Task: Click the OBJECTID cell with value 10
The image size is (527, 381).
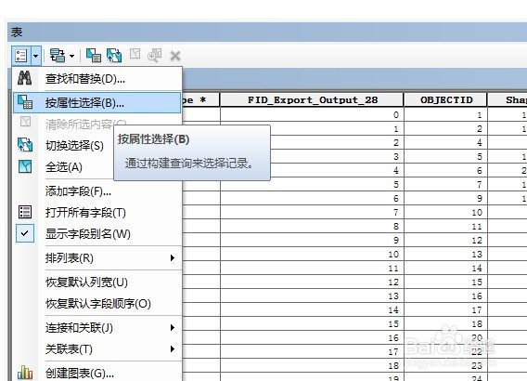Action: click(445, 213)
